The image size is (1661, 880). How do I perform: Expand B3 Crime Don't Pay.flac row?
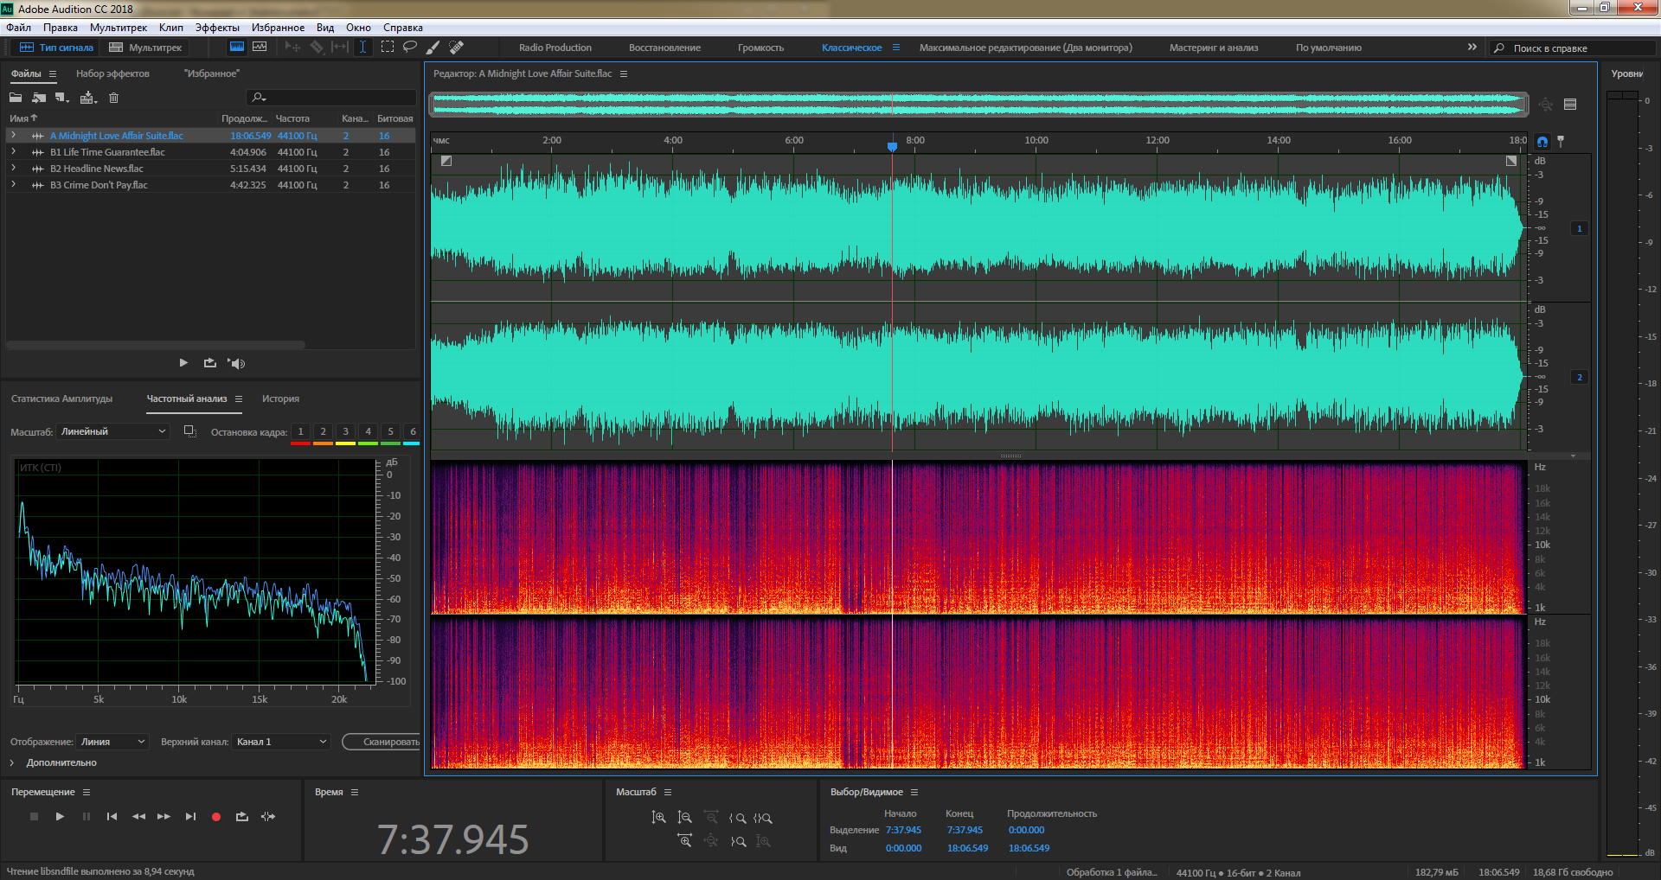13,185
